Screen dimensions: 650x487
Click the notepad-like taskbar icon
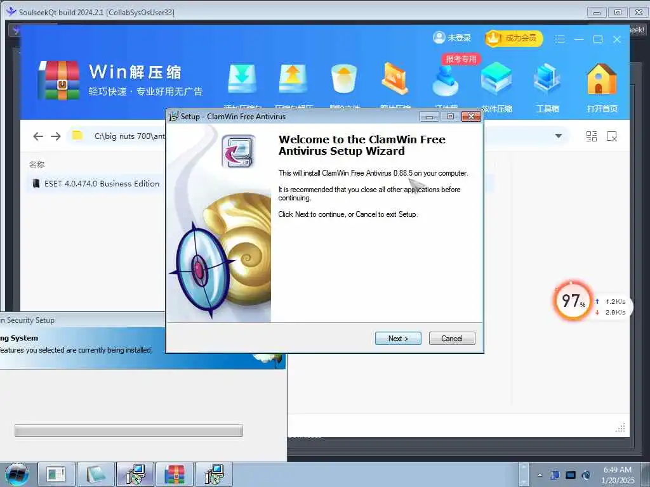point(95,474)
